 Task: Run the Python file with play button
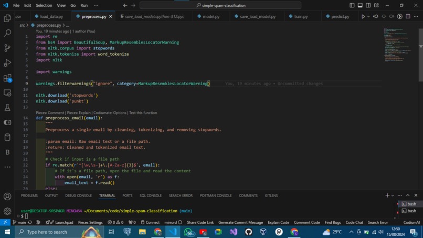point(363,16)
